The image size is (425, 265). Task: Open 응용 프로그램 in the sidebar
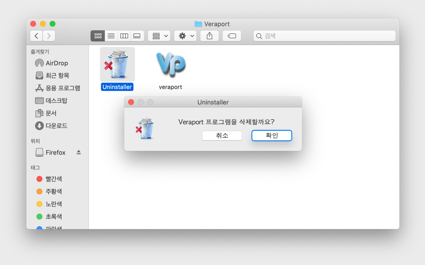pos(62,88)
